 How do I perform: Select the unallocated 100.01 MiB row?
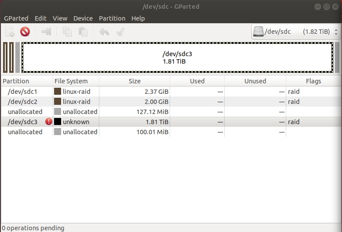[171, 132]
